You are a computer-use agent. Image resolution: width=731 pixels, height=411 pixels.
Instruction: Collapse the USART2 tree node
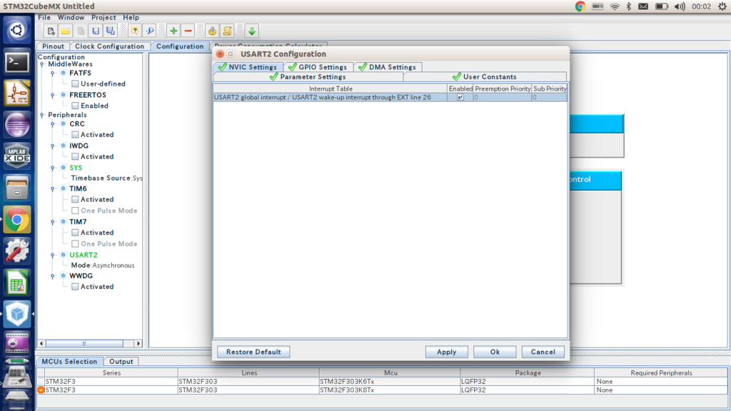53,255
